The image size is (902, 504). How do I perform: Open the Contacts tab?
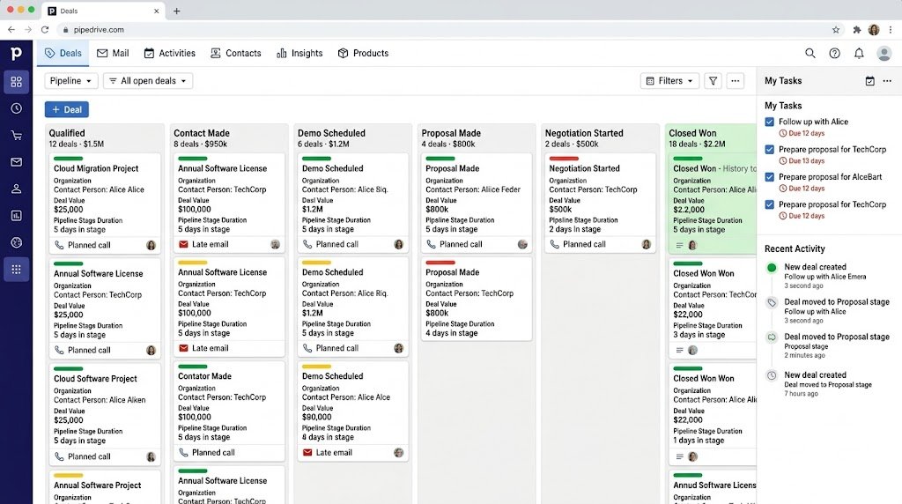236,53
